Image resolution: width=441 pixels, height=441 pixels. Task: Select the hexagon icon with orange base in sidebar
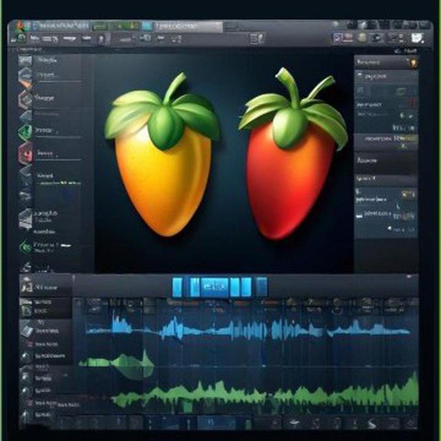pos(25,77)
